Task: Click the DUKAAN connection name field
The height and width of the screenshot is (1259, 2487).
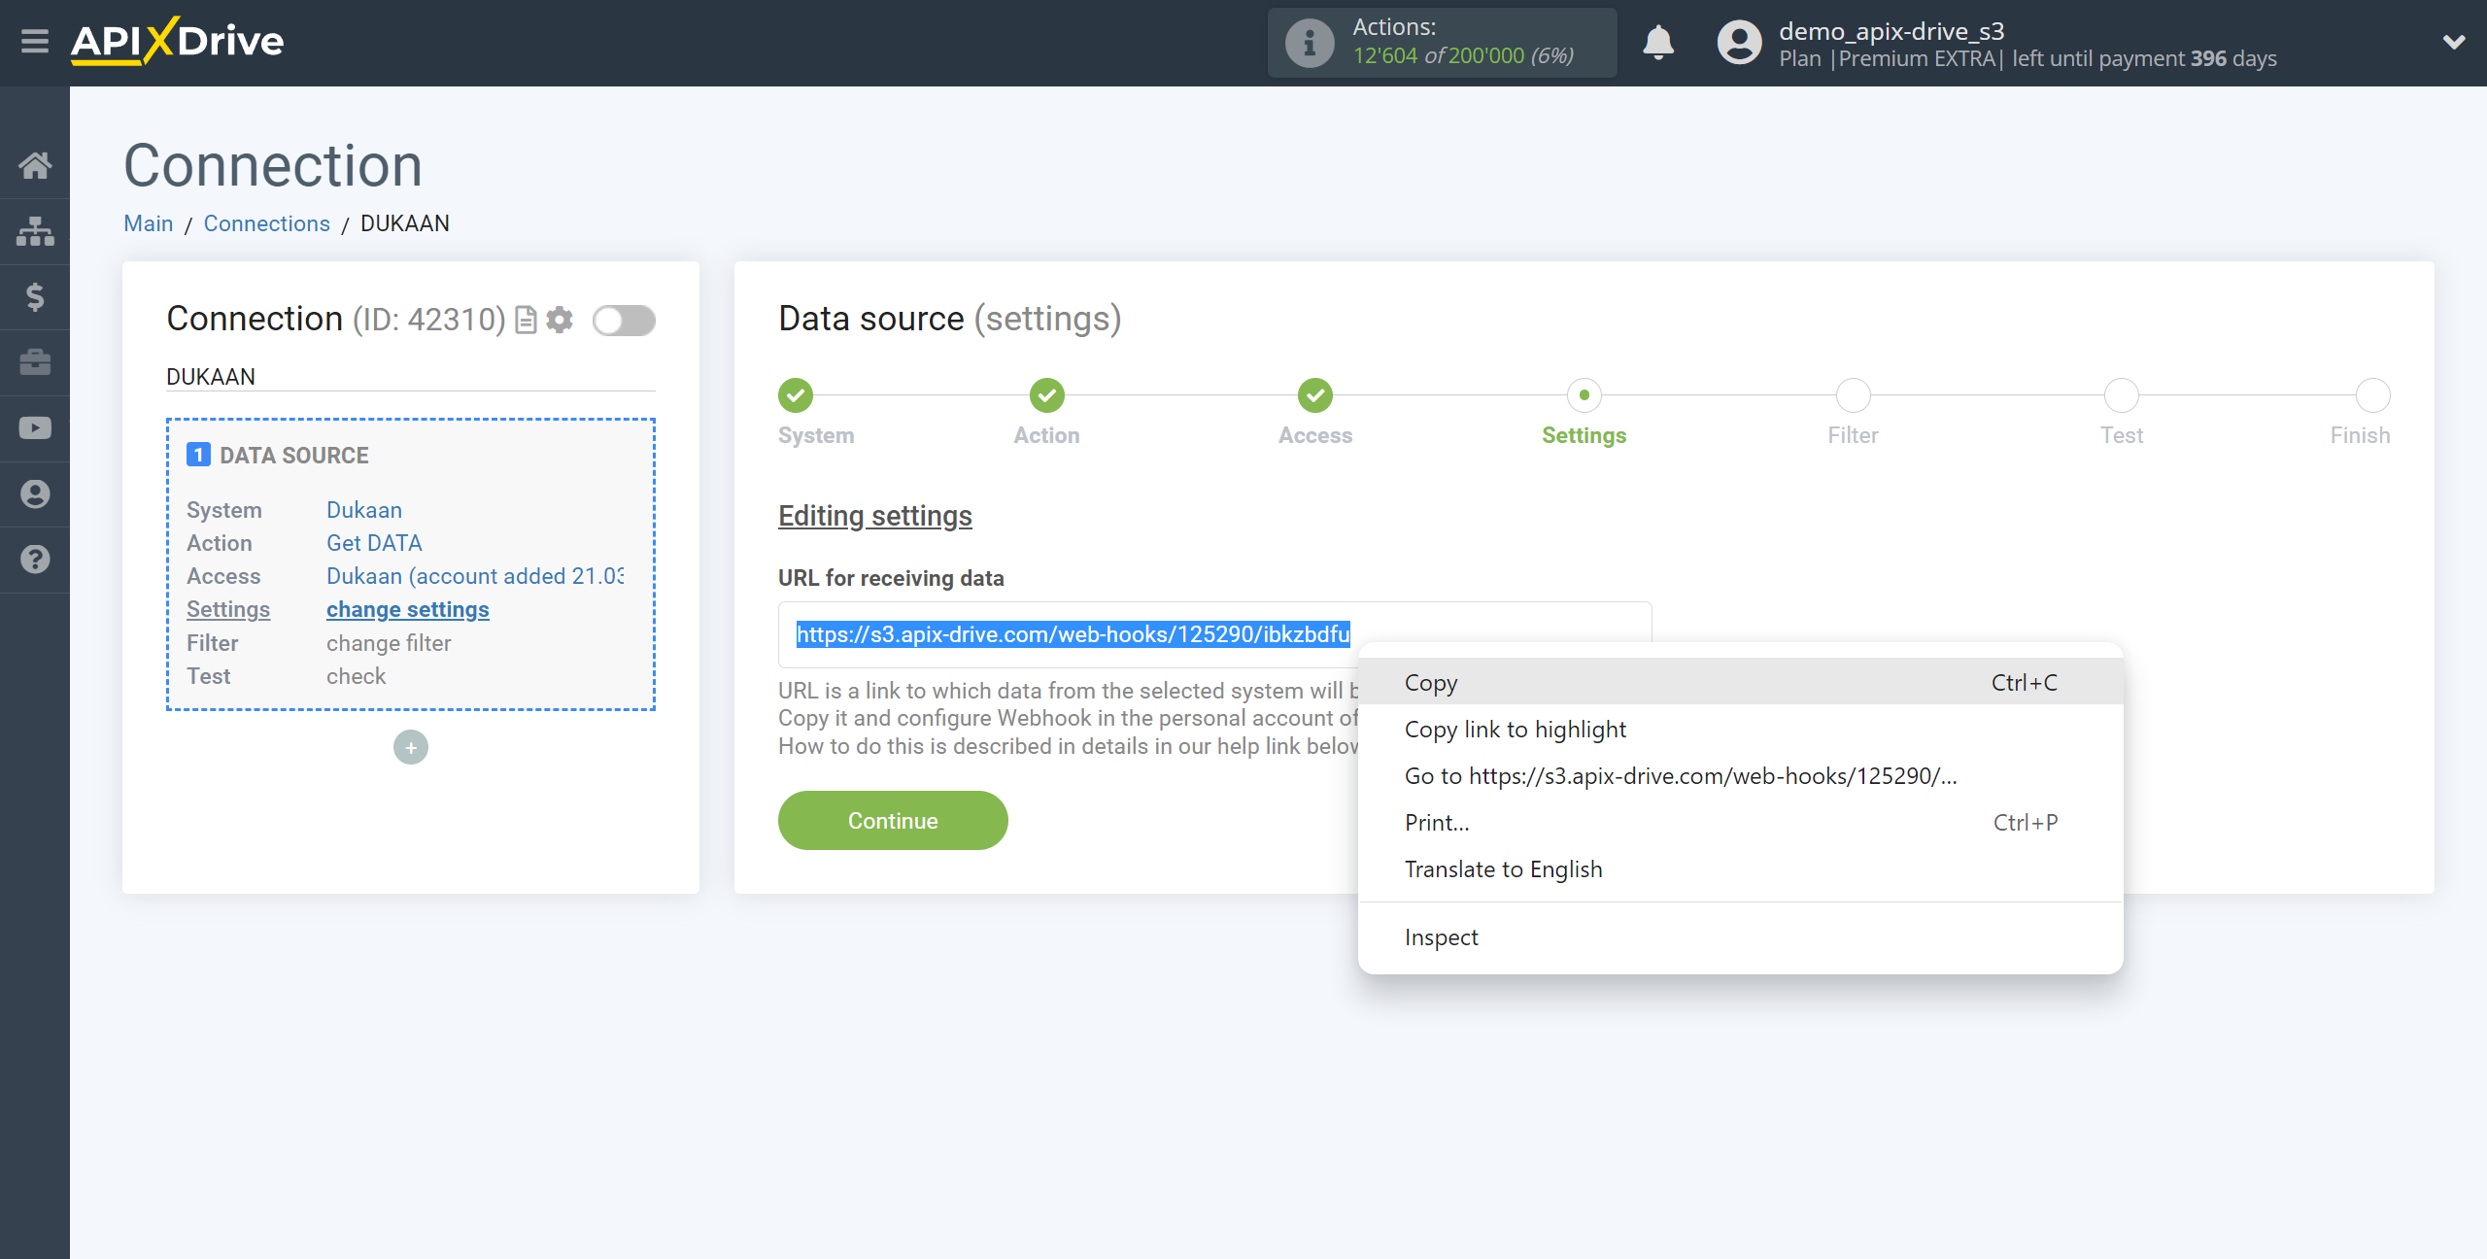Action: tap(411, 377)
